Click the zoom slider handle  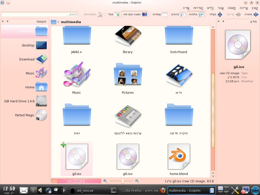coord(123,181)
